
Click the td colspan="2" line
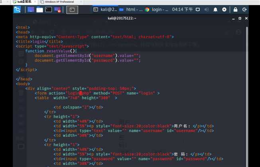point(78,107)
